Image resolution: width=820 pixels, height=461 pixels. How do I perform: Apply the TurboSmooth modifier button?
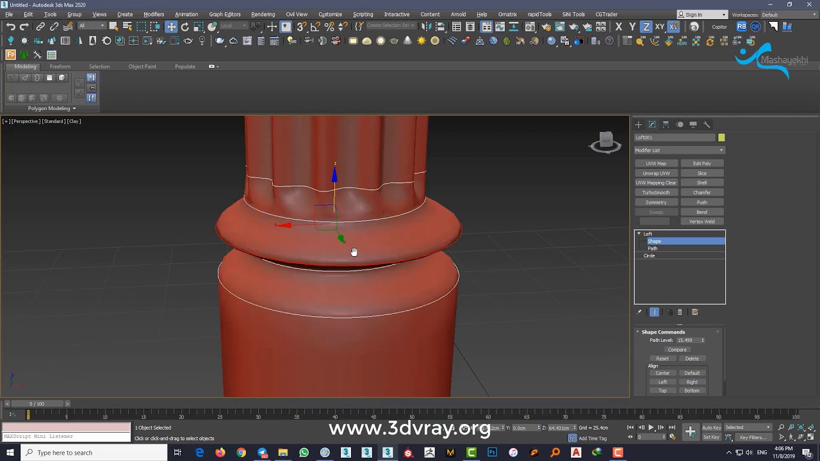click(656, 192)
